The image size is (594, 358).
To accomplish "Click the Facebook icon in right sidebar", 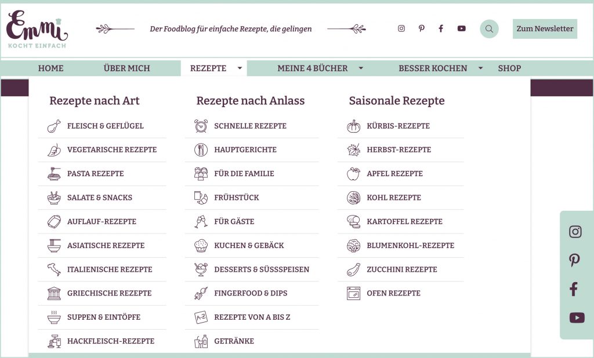I will (x=574, y=289).
